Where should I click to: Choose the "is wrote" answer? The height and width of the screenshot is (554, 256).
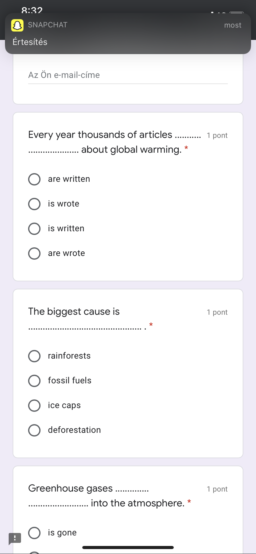coord(34,204)
